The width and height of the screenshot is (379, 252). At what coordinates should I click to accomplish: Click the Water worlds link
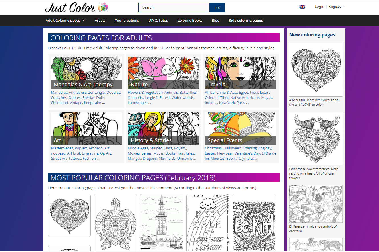tap(183, 97)
